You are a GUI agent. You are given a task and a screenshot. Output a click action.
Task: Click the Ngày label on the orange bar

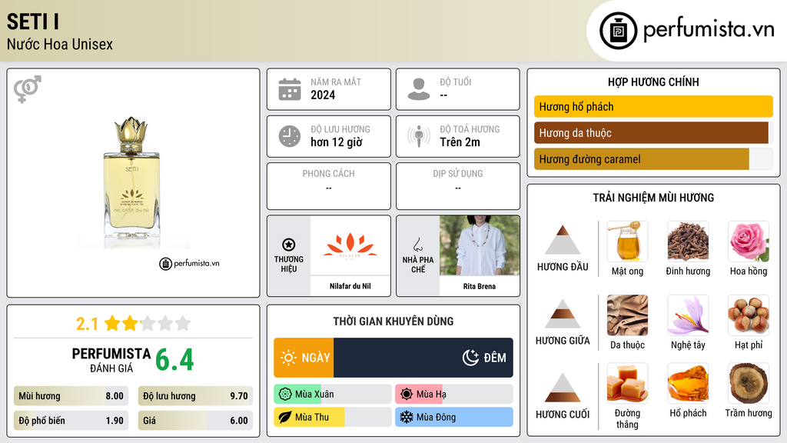tap(316, 358)
